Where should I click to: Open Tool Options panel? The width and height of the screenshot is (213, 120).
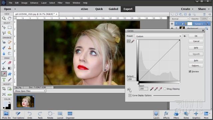click(18, 115)
